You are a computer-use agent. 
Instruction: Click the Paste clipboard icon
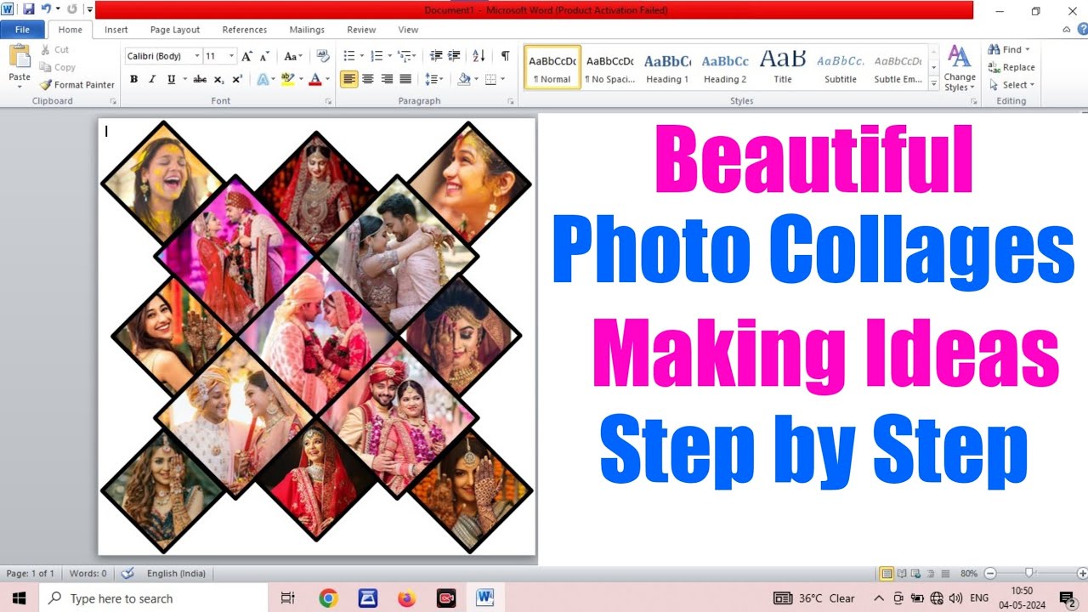(20, 57)
